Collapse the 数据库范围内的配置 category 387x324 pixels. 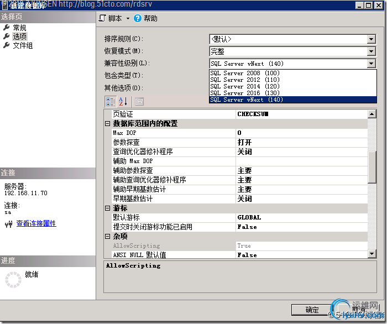[107, 123]
